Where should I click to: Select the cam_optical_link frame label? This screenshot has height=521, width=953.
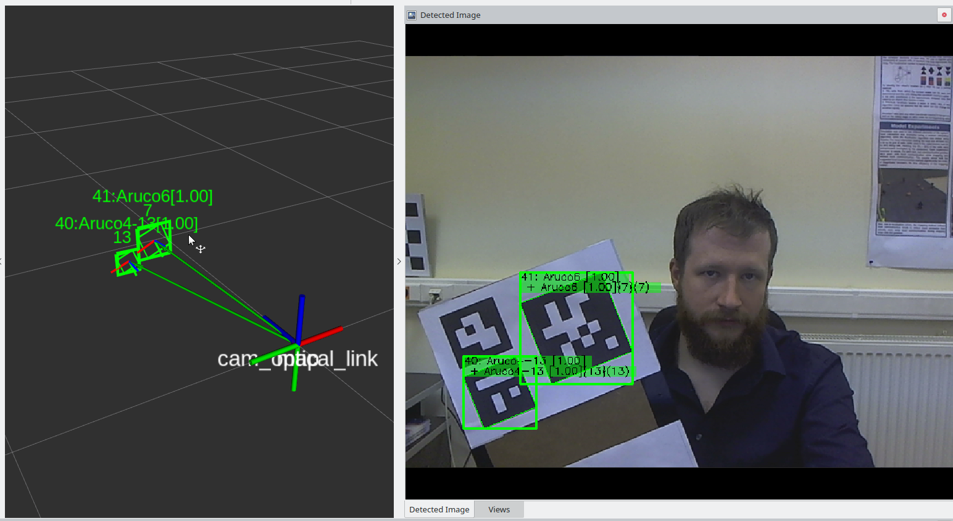click(297, 359)
